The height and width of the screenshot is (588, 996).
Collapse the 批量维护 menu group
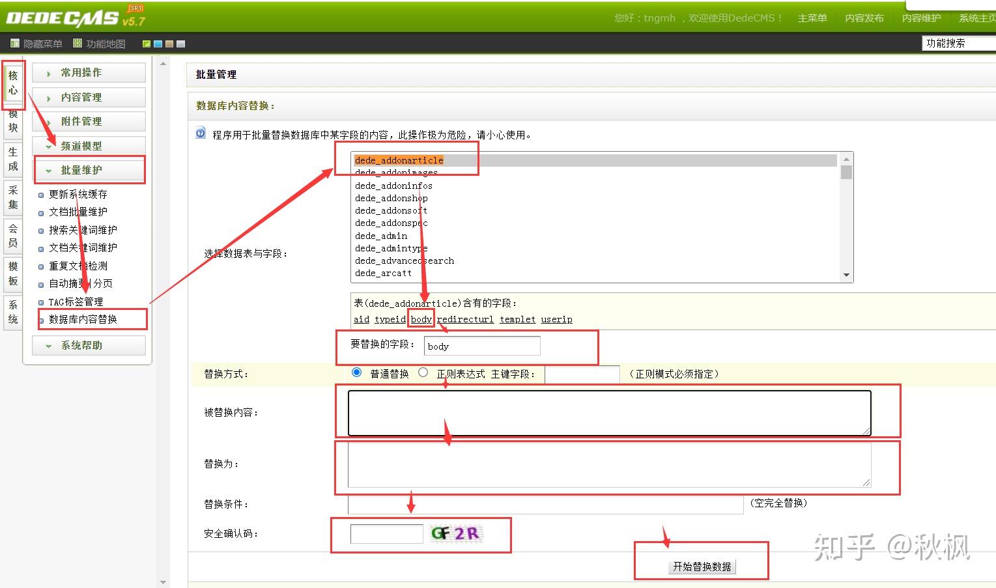pyautogui.click(x=89, y=170)
